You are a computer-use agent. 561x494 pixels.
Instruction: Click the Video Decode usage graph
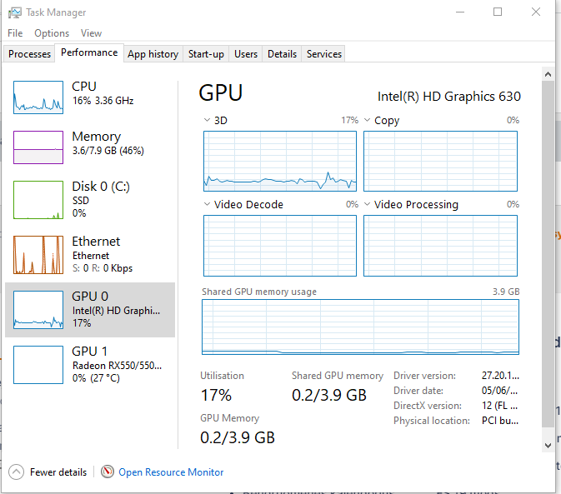[x=280, y=246]
